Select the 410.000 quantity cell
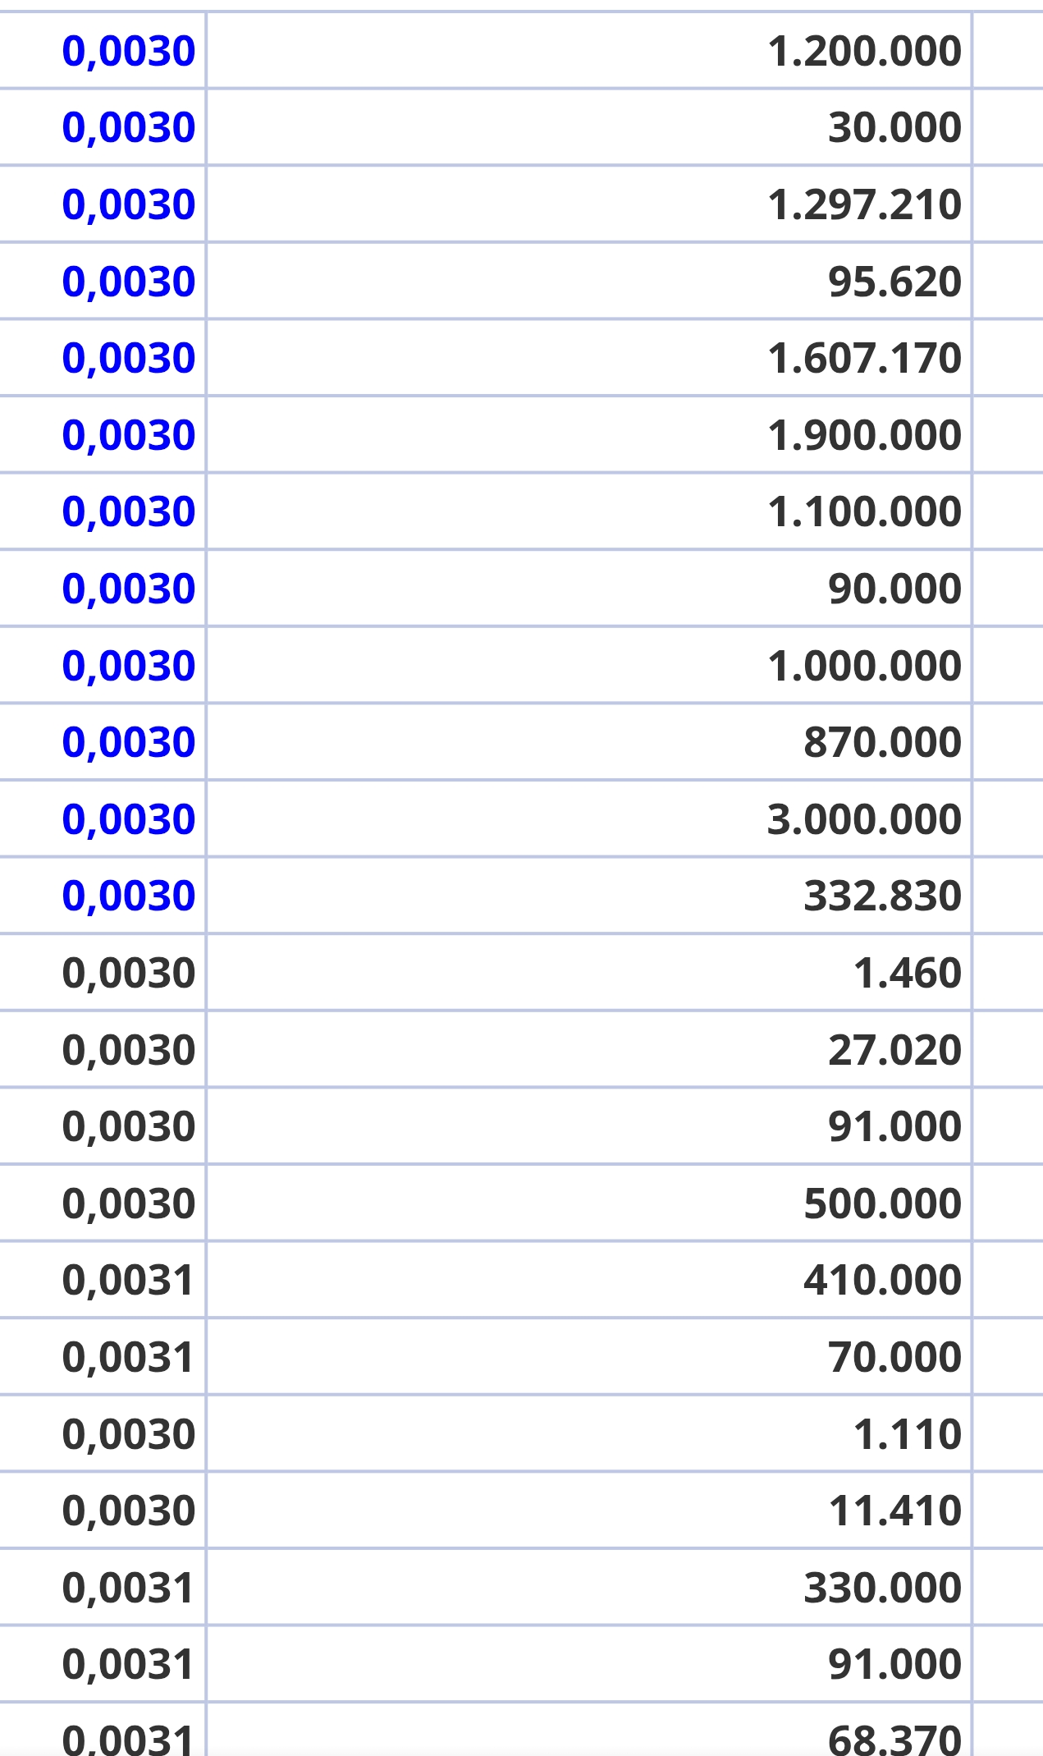This screenshot has height=1756, width=1043. coord(589,1280)
